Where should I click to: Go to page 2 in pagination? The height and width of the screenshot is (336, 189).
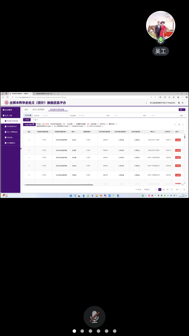click(164, 189)
